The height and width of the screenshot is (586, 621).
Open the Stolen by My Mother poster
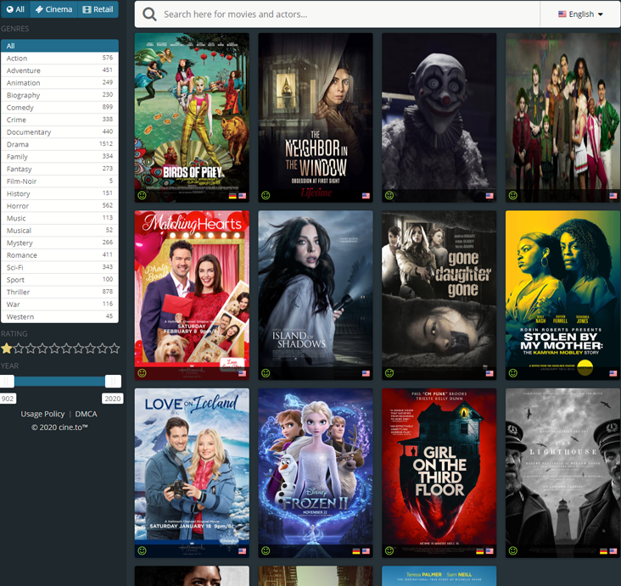562,295
